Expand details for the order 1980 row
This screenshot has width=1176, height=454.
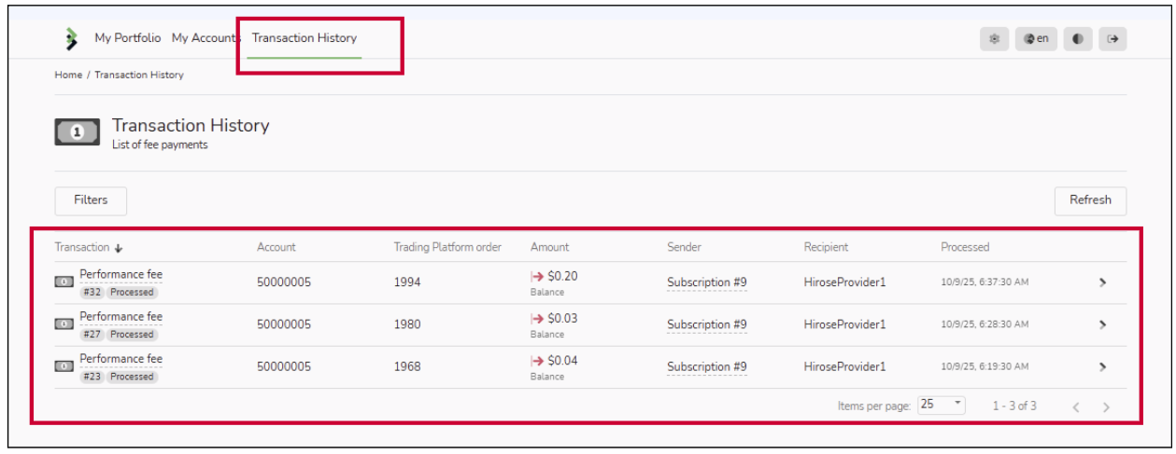[1102, 324]
